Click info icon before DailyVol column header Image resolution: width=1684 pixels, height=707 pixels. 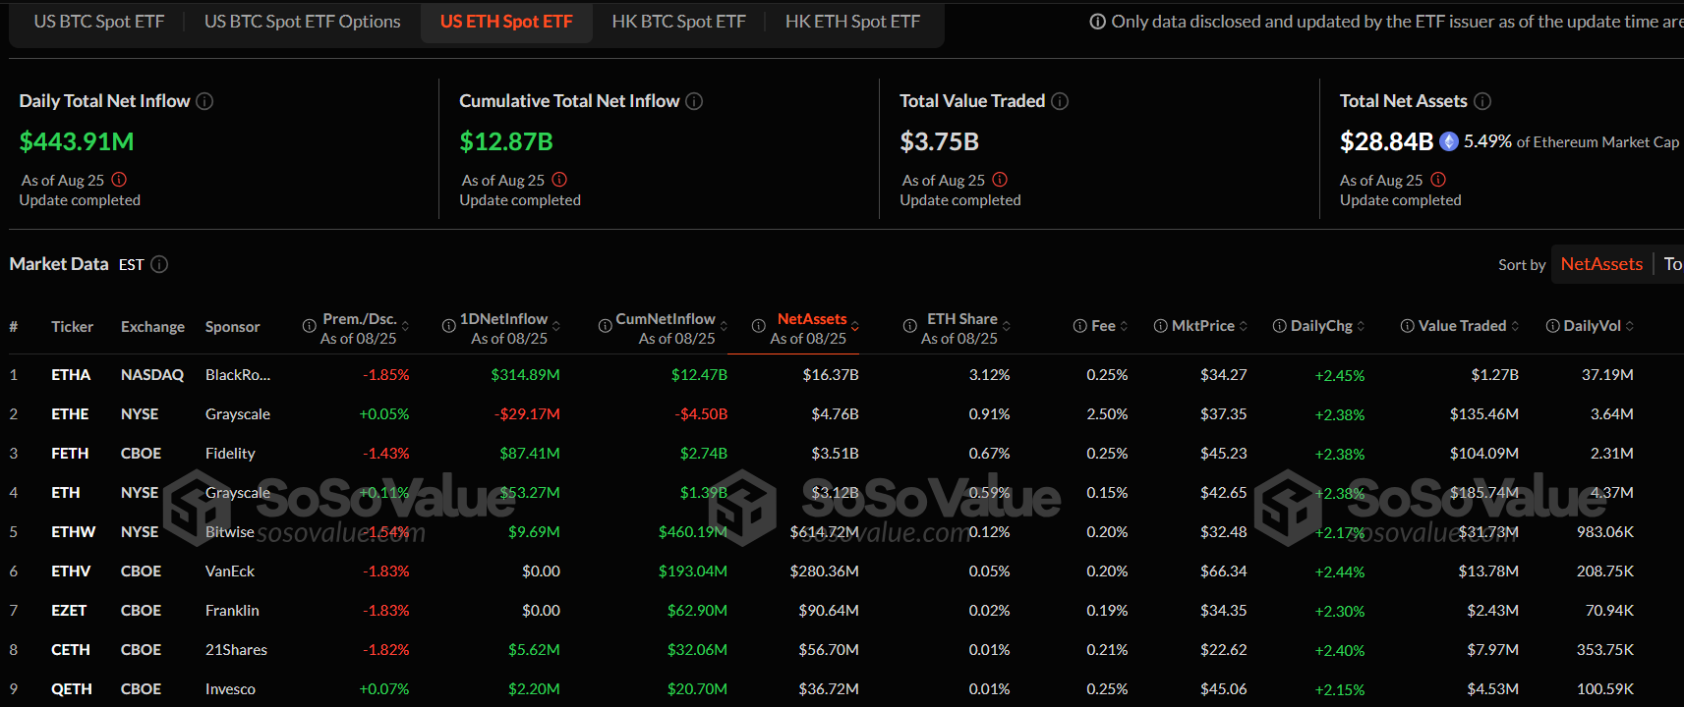pos(1553,326)
